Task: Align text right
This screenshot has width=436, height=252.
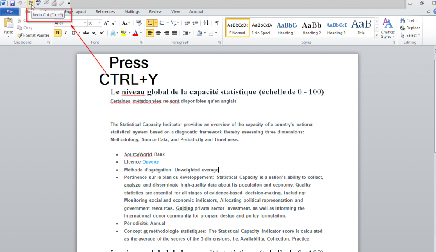Action: point(166,33)
